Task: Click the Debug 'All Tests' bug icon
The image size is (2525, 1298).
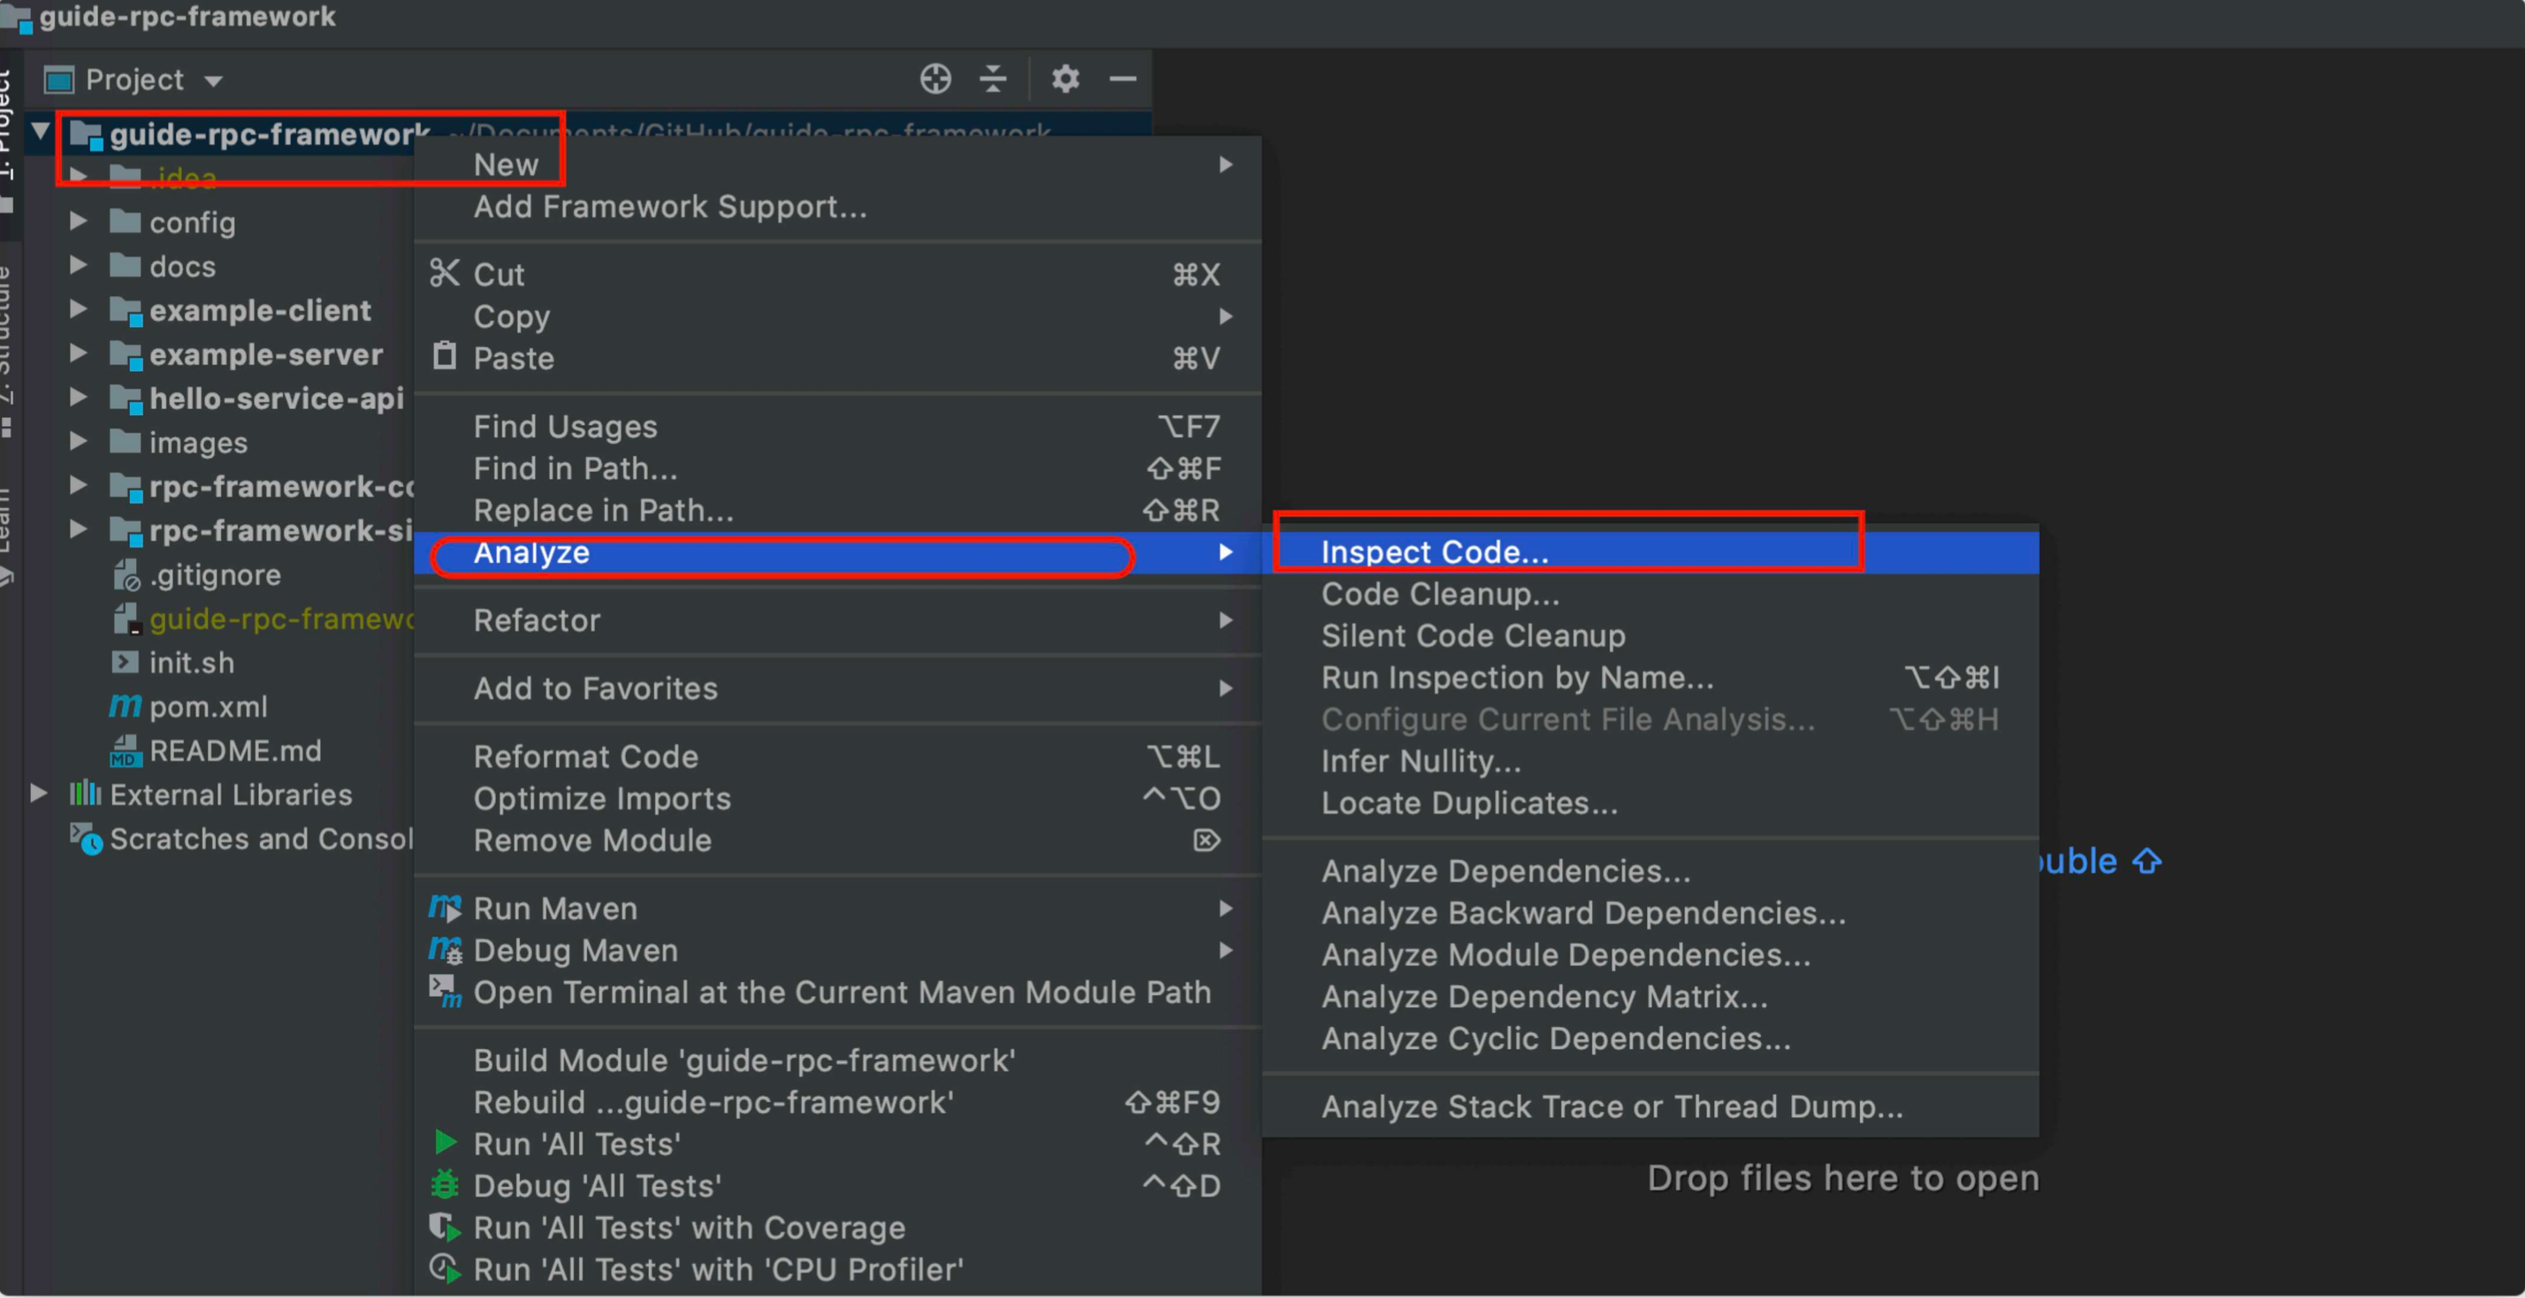Action: 445,1184
